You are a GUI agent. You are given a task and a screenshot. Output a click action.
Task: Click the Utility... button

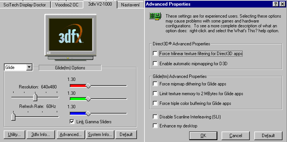pyautogui.click(x=14, y=135)
